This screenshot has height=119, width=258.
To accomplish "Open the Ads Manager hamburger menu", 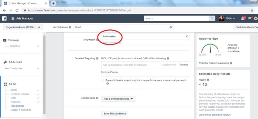I will 13,18.
